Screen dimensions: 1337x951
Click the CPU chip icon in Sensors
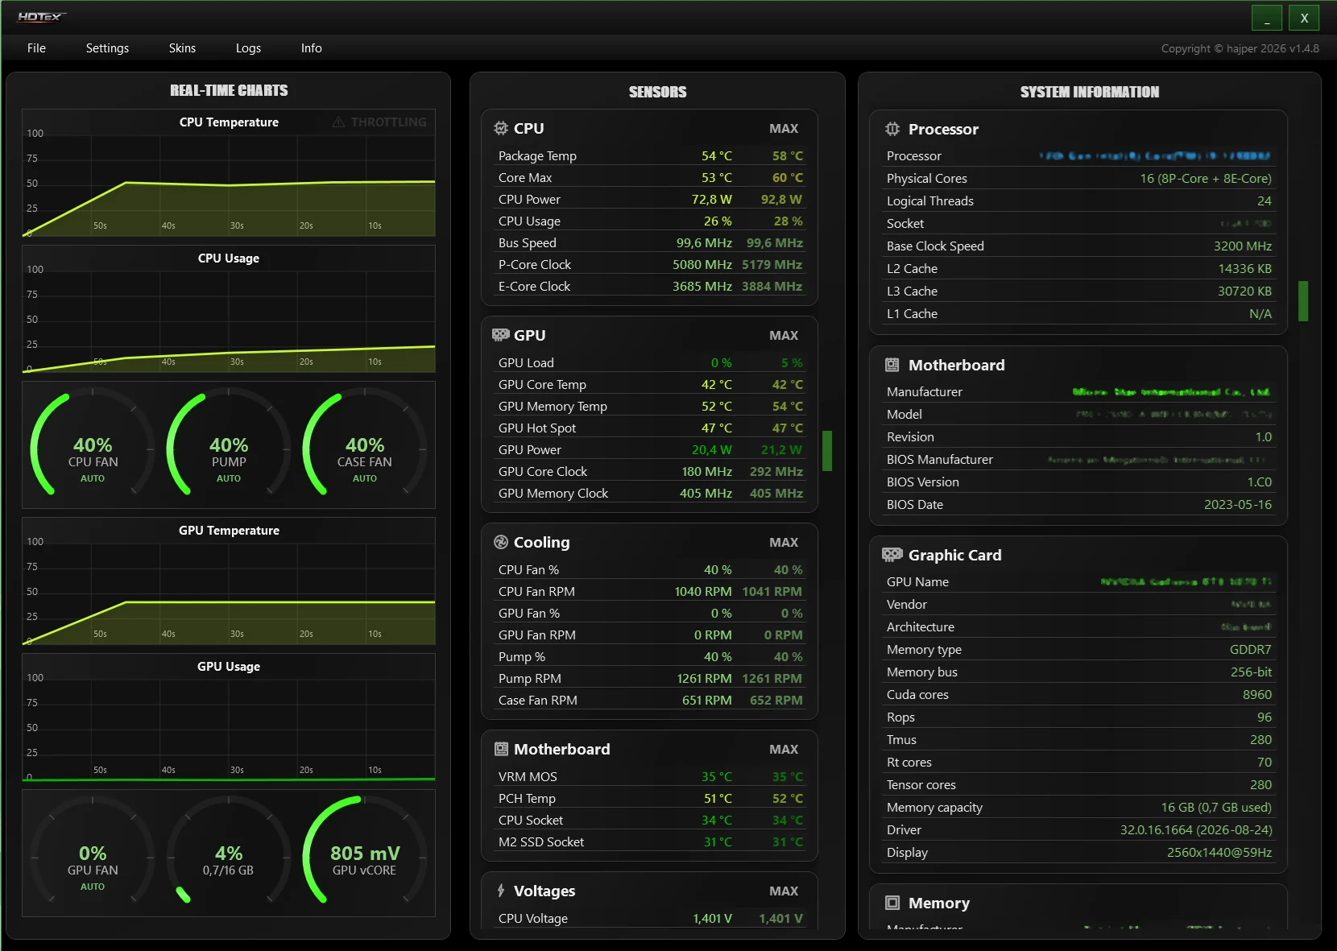pyautogui.click(x=501, y=128)
